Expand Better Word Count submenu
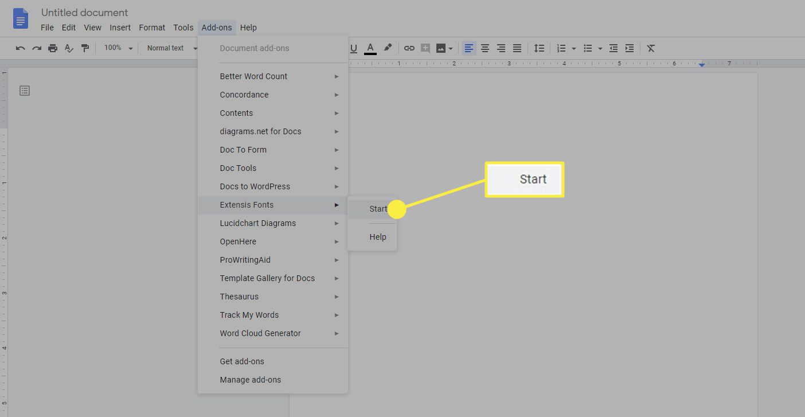Image resolution: width=805 pixels, height=417 pixels. point(273,76)
